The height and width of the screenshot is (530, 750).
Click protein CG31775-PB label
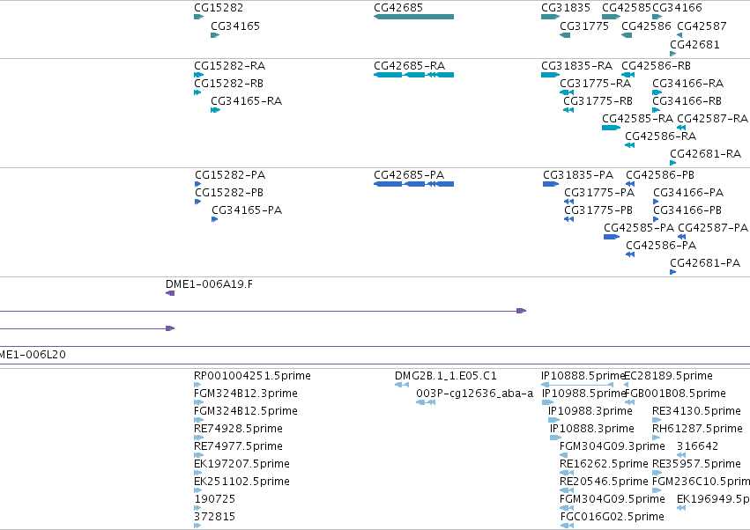point(598,210)
